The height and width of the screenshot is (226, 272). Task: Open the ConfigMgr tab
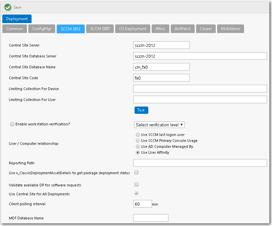pos(41,29)
